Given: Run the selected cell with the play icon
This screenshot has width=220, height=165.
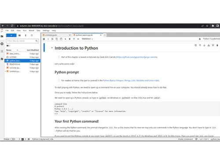Looking at the screenshot, I should click(65, 39).
